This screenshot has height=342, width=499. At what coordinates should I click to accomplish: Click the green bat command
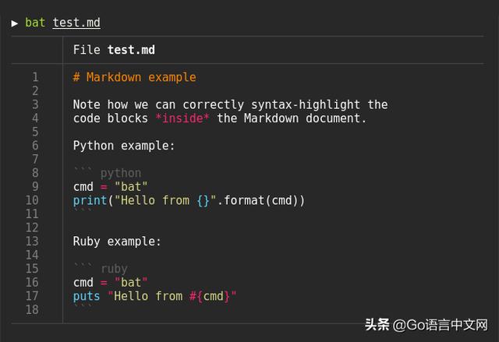coord(35,23)
